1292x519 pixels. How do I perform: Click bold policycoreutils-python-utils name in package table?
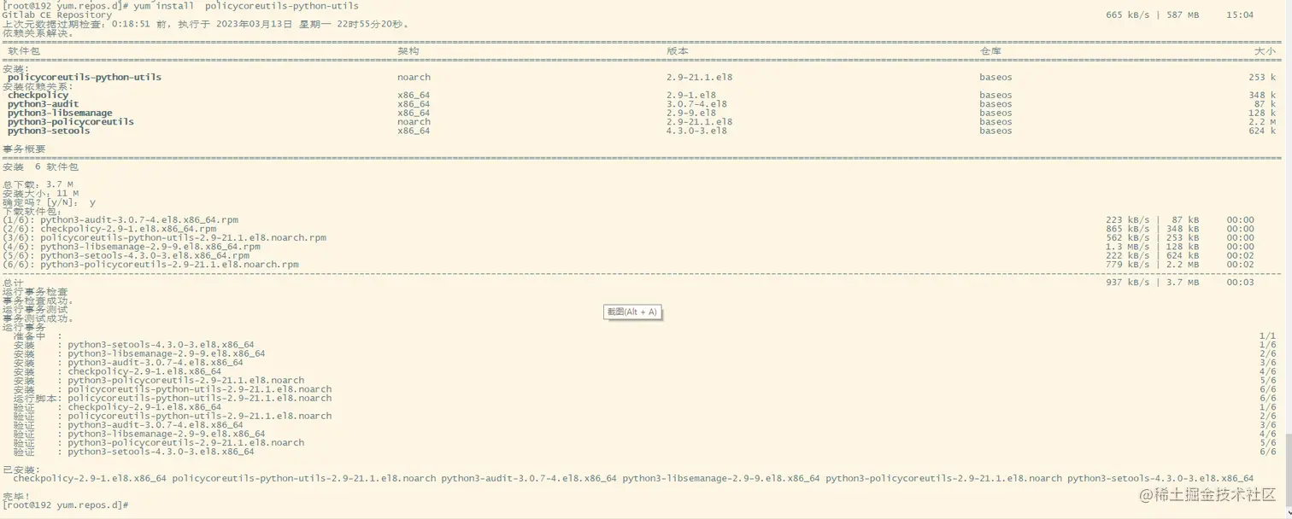click(x=85, y=77)
